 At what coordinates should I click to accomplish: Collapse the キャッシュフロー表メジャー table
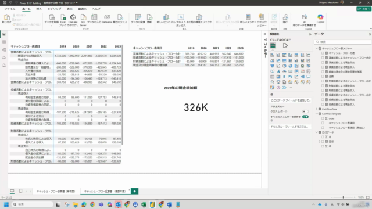(317, 48)
